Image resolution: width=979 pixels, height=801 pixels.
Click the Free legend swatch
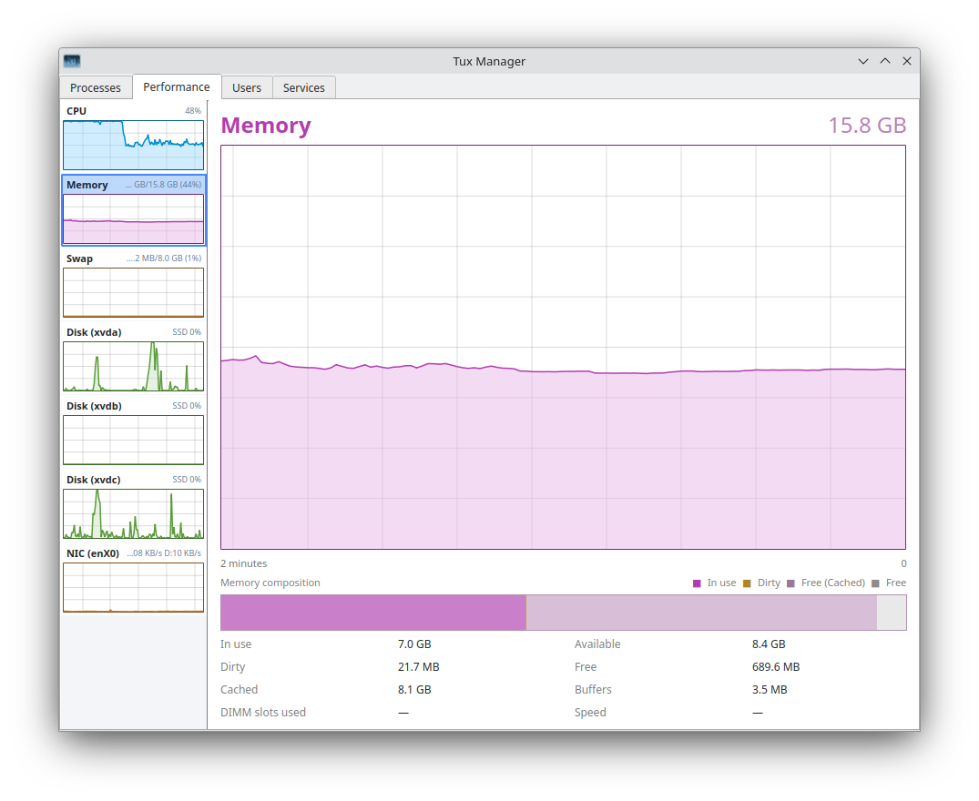(875, 583)
